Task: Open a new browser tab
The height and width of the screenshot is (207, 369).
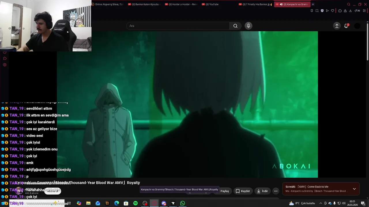Action: (x=313, y=4)
